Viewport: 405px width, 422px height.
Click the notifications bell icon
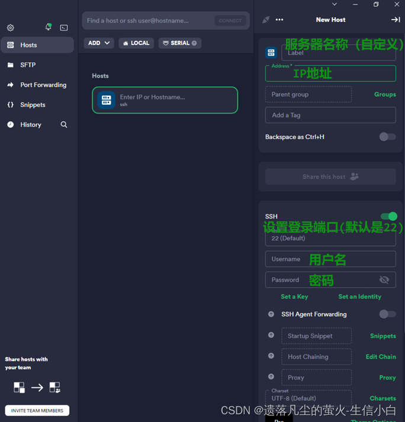tap(48, 27)
